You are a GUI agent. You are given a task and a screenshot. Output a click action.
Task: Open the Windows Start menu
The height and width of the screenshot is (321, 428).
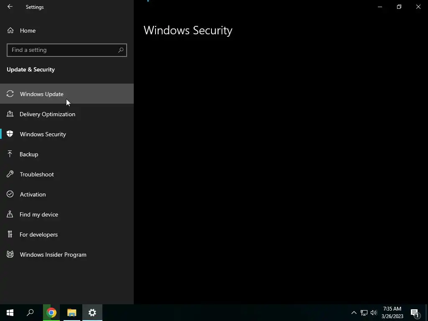coord(10,313)
